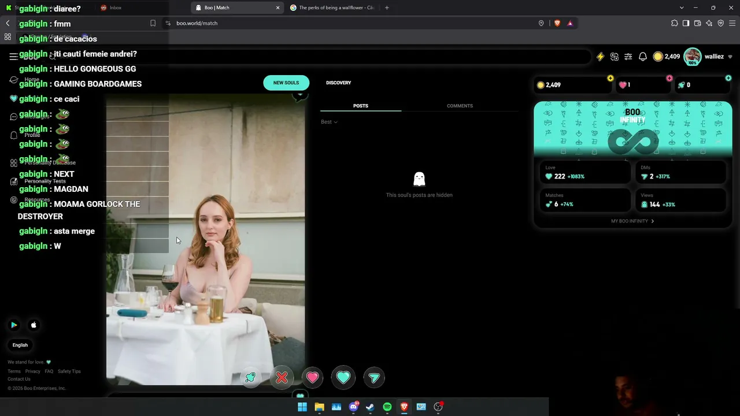Viewport: 740px width, 416px height.
Task: Click the 2,409 coins balance card
Action: click(572, 85)
